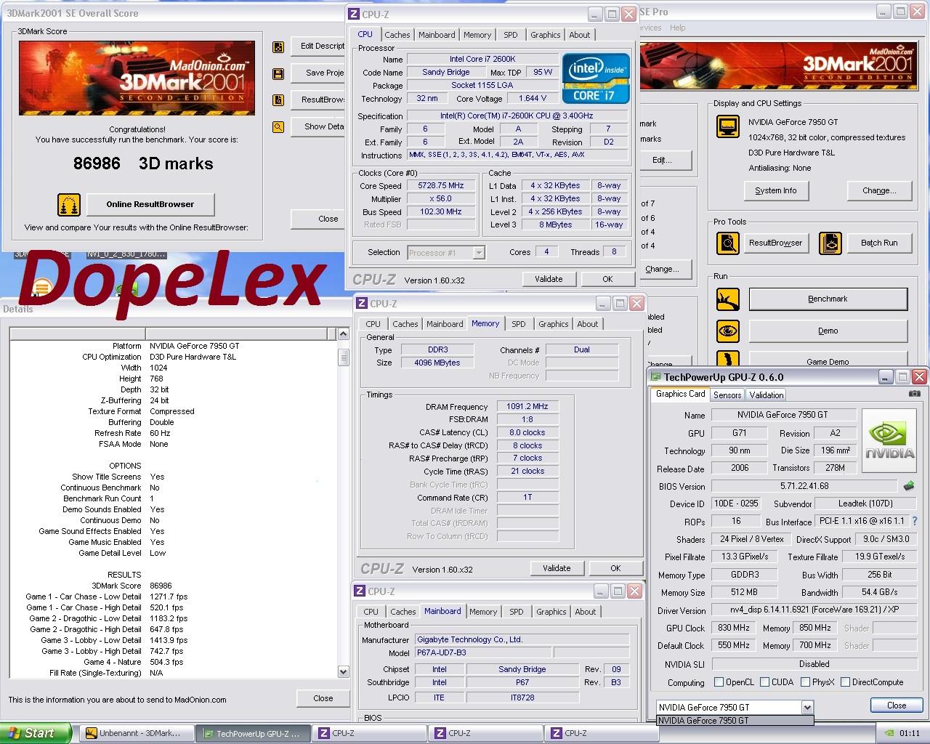
Task: Click the Edit Description icon in 3DMark Score window
Action: 278,47
